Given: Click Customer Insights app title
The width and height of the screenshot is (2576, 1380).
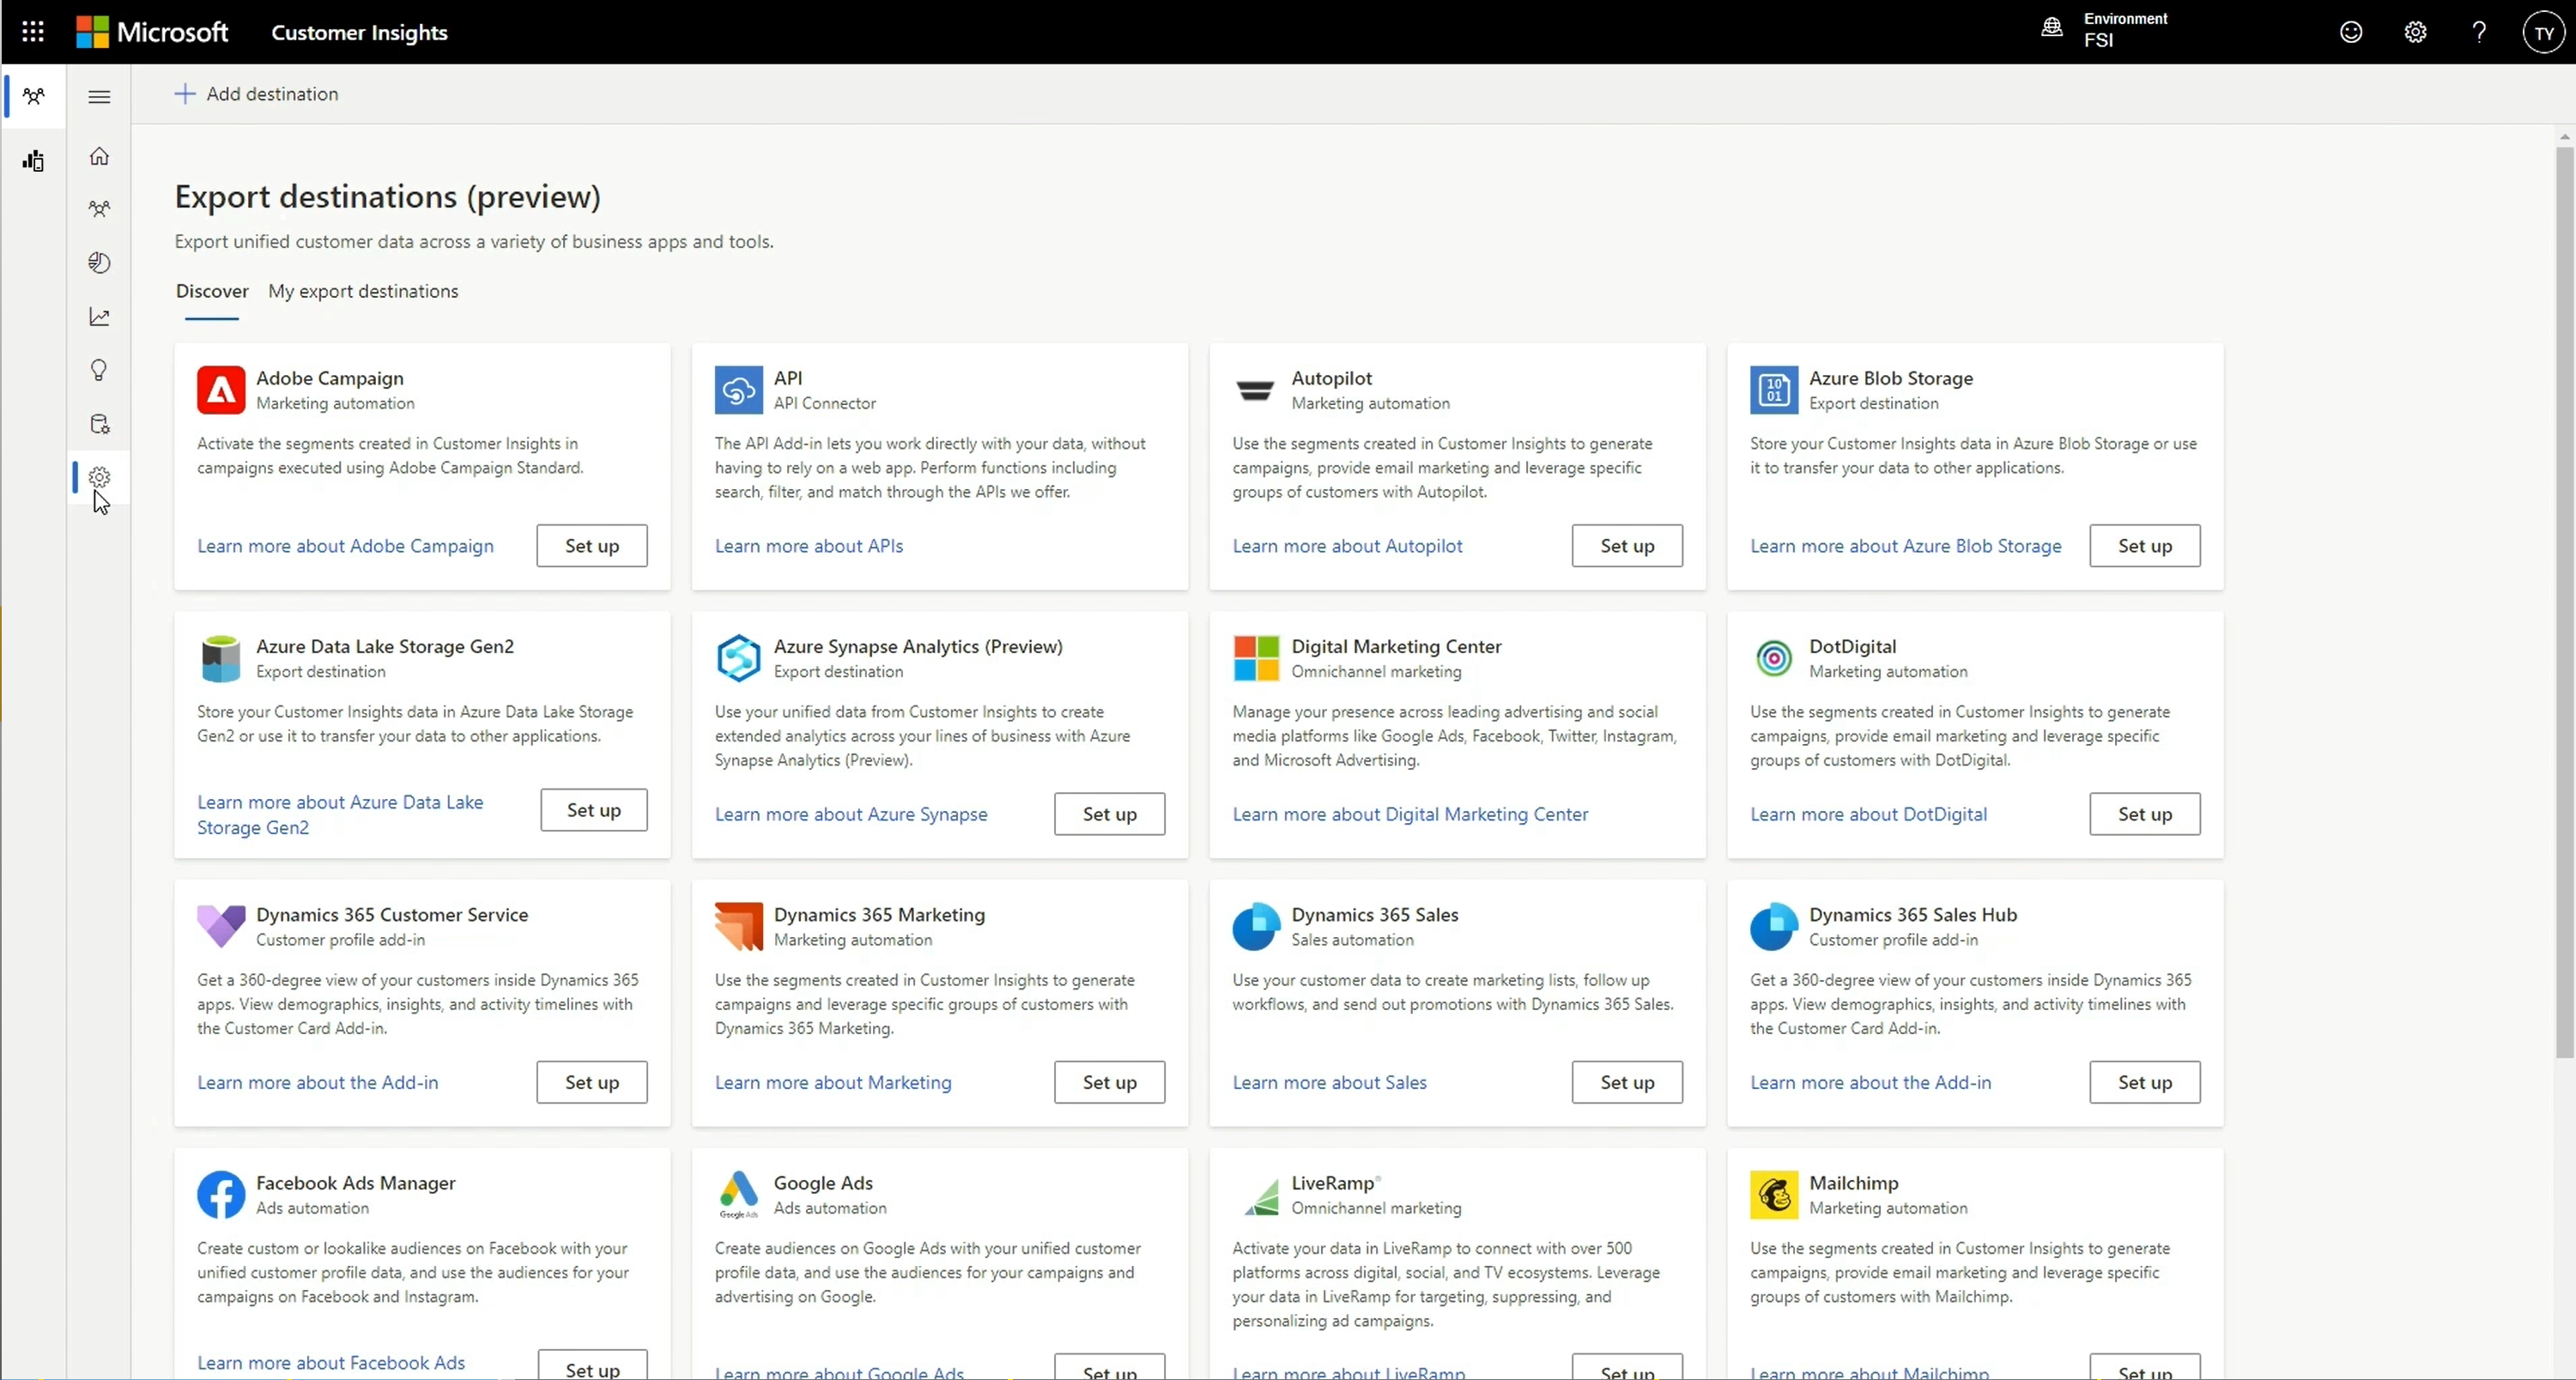Looking at the screenshot, I should point(359,32).
